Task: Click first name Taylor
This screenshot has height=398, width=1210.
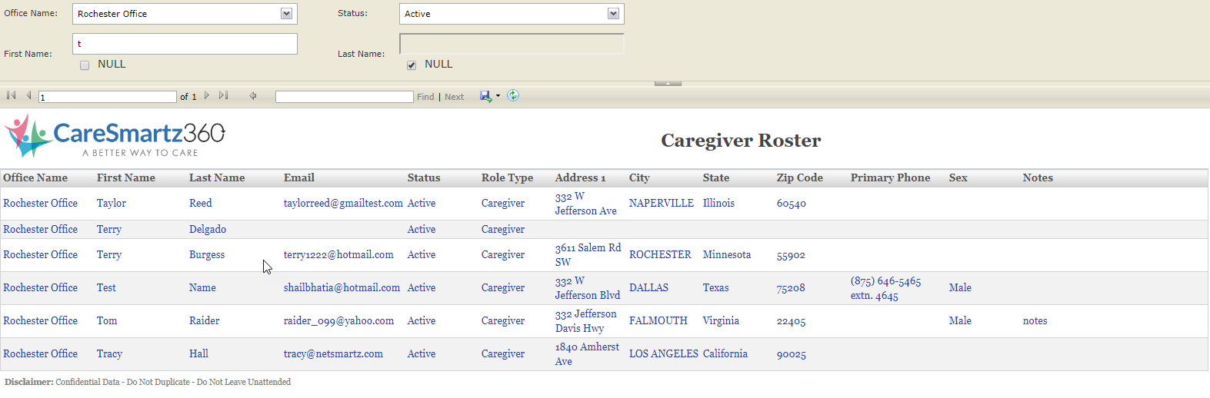Action: coord(112,203)
